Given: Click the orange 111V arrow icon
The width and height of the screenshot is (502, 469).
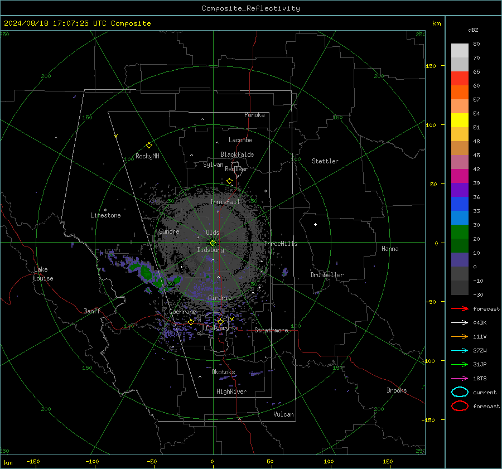Looking at the screenshot, I should (460, 336).
